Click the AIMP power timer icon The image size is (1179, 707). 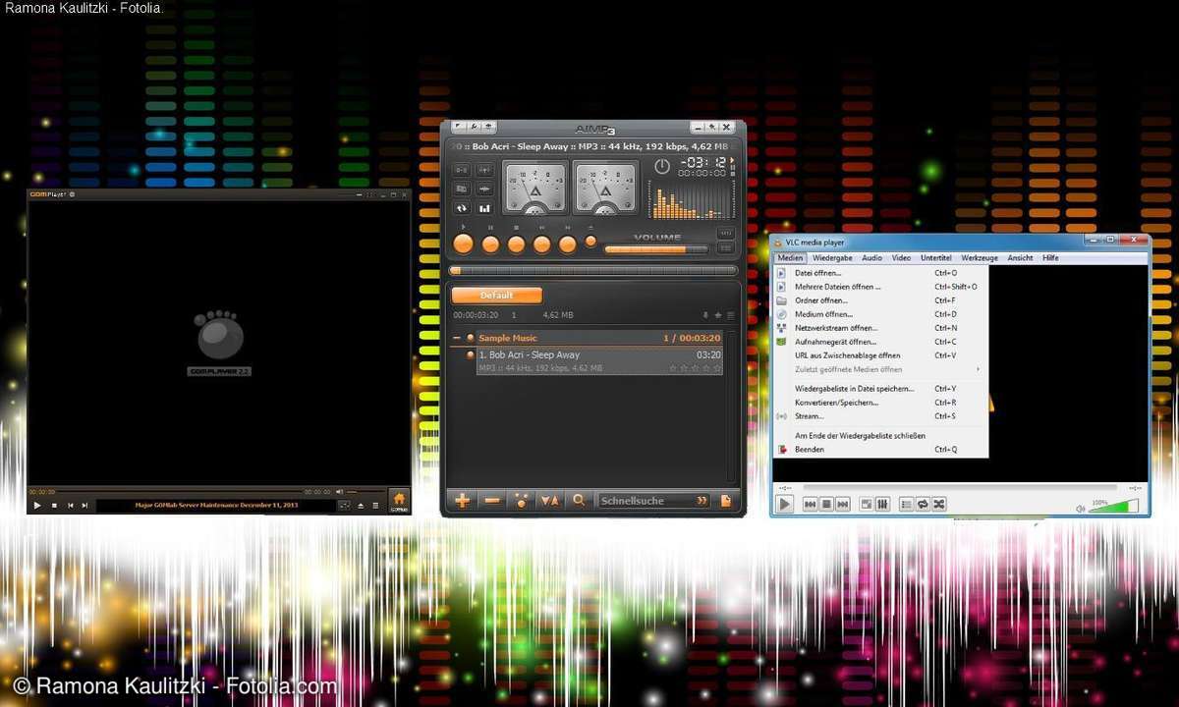pos(662,166)
